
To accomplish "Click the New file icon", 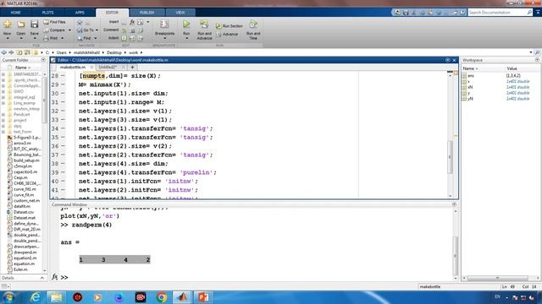I will click(x=8, y=24).
